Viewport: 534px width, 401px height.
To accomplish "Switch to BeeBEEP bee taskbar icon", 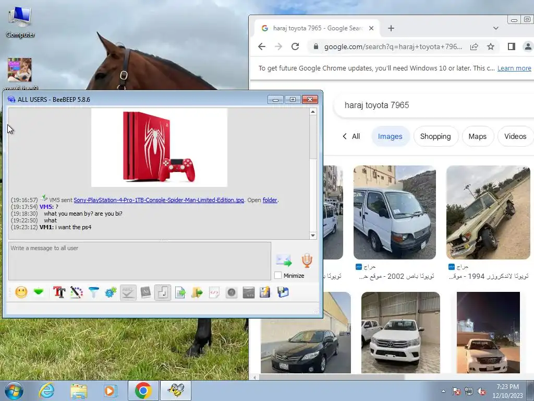I will 176,391.
